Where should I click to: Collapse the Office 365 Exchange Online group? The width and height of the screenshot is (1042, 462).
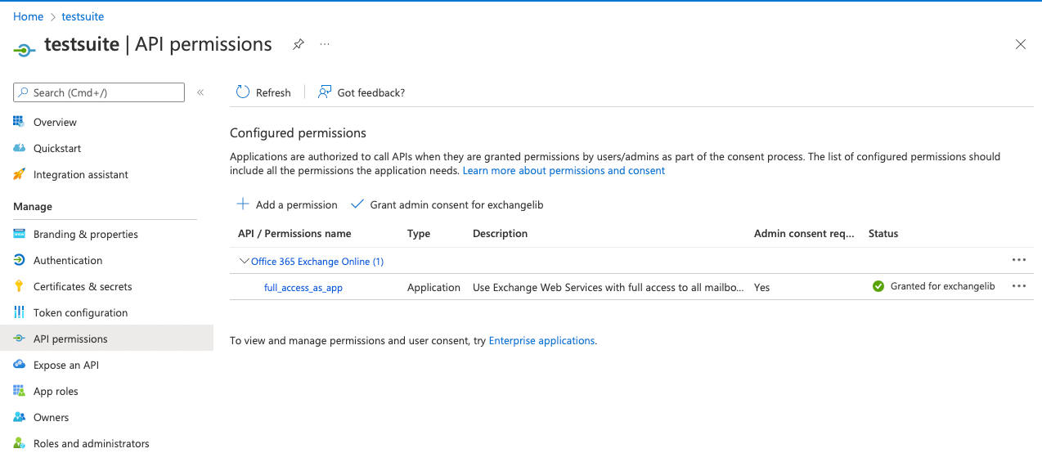244,261
